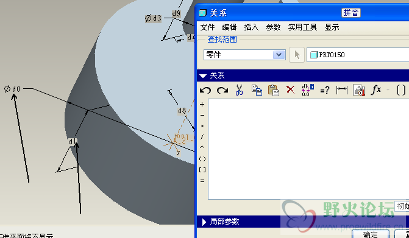The height and width of the screenshot is (238, 409).
Task: Open the 编辑 menu
Action: 229,27
